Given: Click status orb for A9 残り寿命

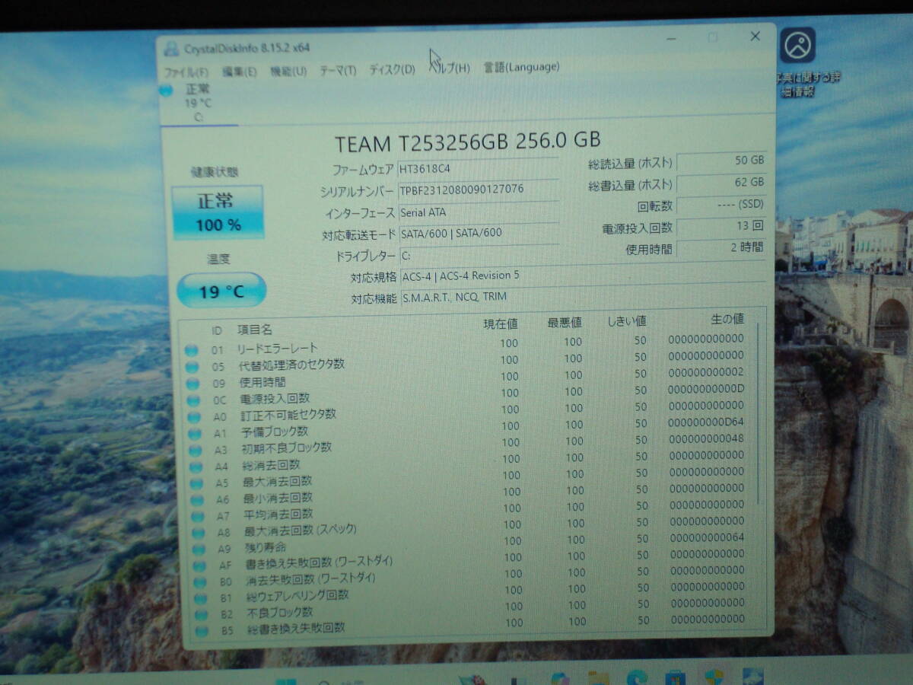Looking at the screenshot, I should click(199, 550).
